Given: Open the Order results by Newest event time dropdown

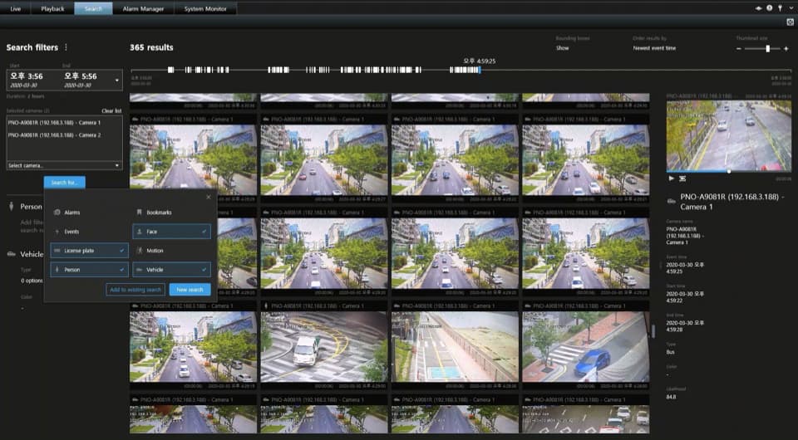Looking at the screenshot, I should 654,48.
